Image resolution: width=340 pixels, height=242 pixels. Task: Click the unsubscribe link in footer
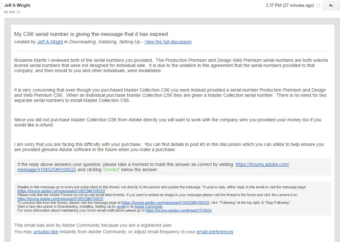46,232
